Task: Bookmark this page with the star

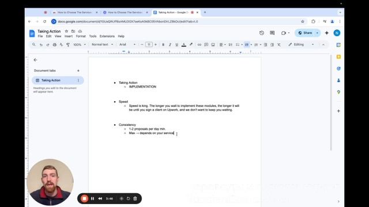Action: pyautogui.click(x=303, y=22)
